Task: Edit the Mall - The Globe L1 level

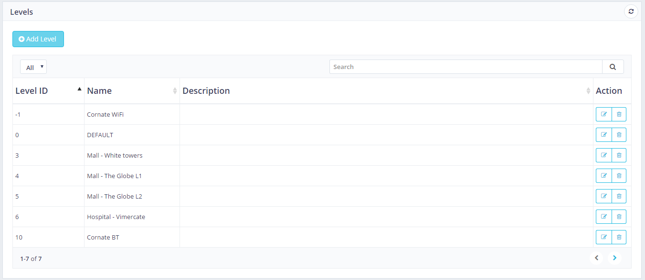Action: click(x=604, y=176)
